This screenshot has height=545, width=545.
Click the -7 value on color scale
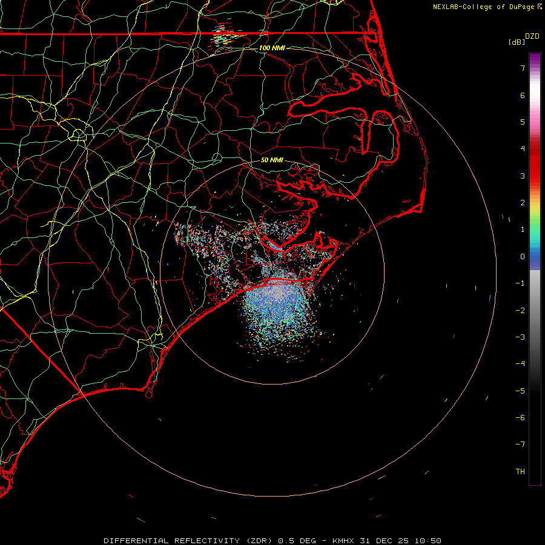tap(520, 444)
